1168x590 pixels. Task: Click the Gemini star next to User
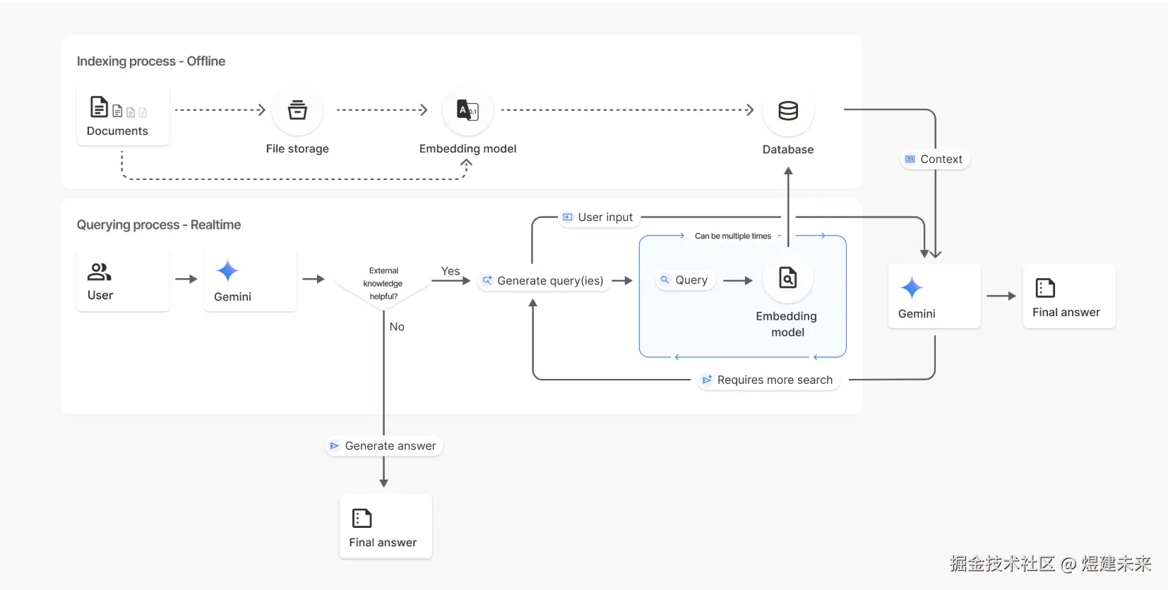click(227, 271)
